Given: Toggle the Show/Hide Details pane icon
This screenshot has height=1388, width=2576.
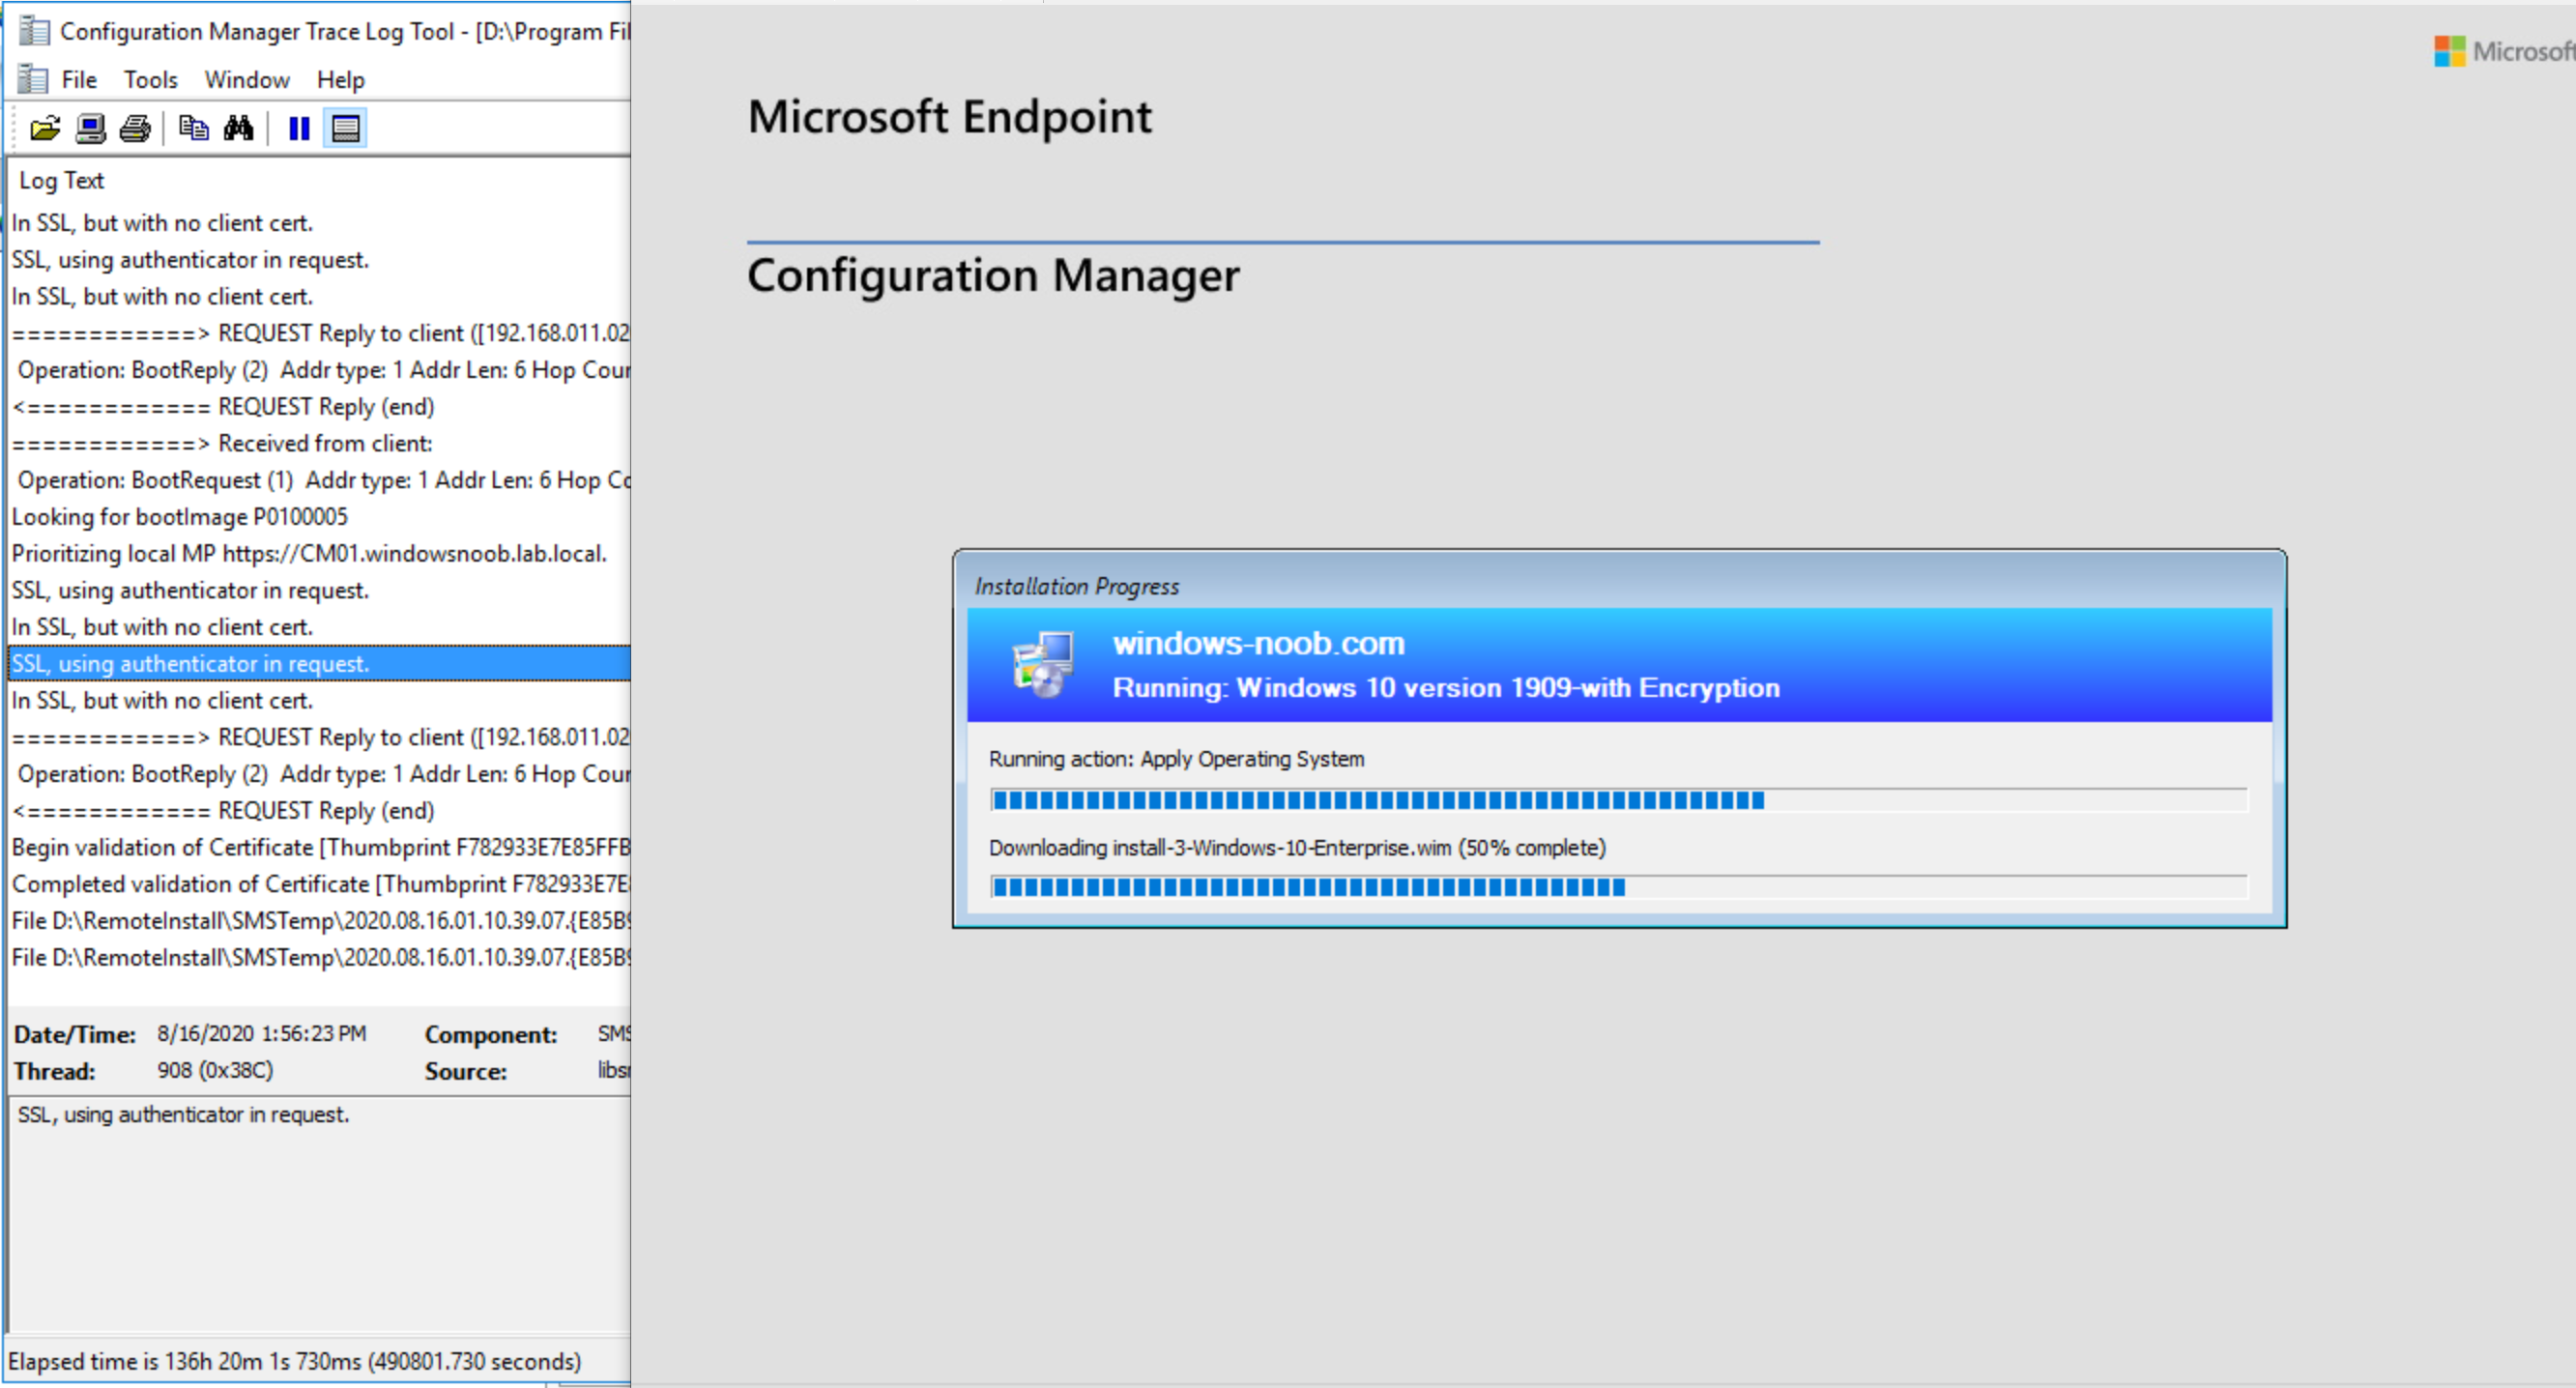Looking at the screenshot, I should point(345,128).
